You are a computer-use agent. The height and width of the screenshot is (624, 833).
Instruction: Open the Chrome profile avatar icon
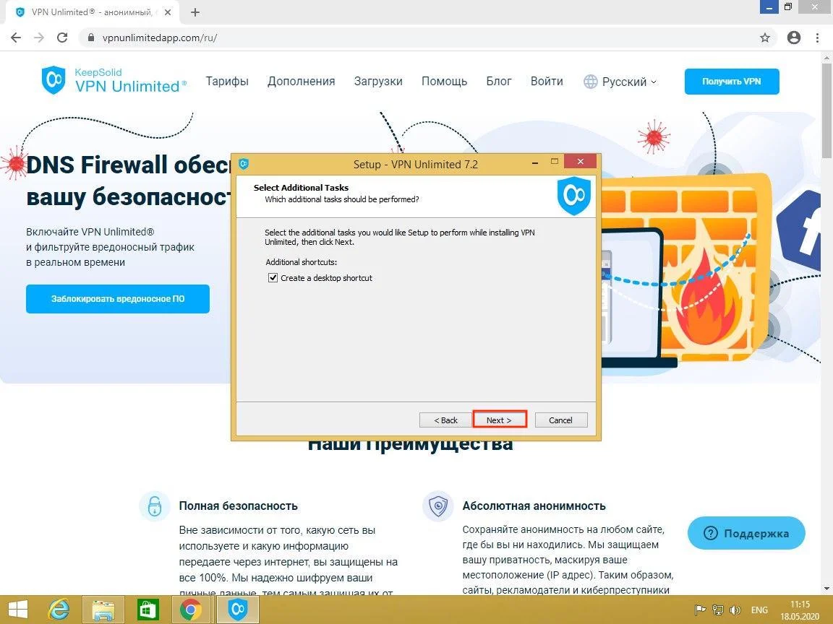click(794, 38)
